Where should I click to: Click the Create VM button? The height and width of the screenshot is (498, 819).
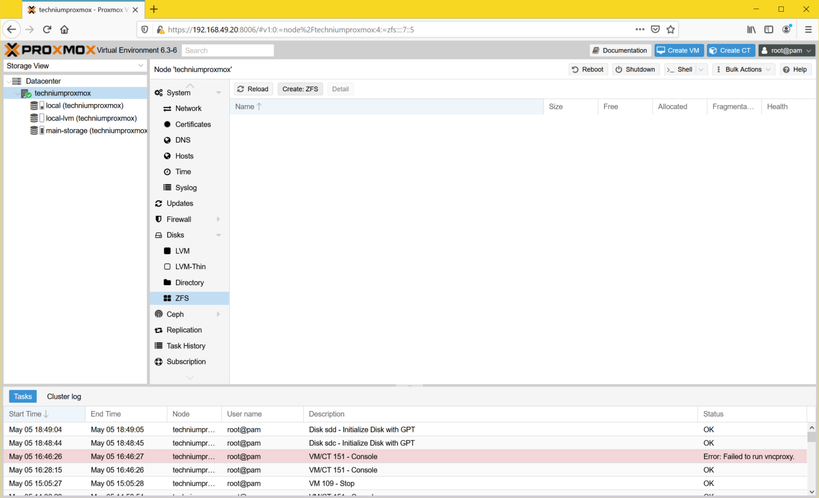(x=678, y=51)
